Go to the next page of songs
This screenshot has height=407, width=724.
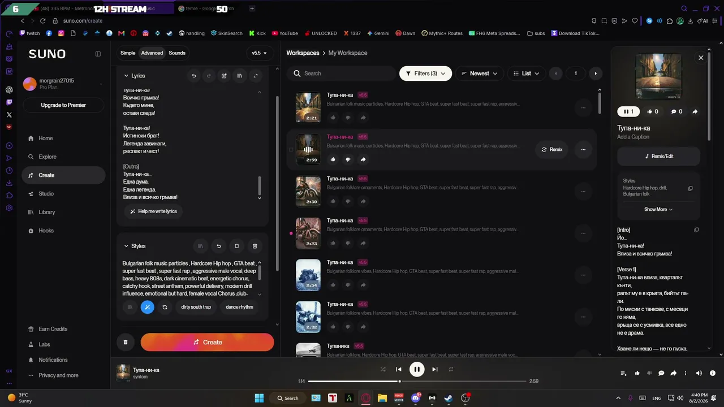click(x=595, y=73)
